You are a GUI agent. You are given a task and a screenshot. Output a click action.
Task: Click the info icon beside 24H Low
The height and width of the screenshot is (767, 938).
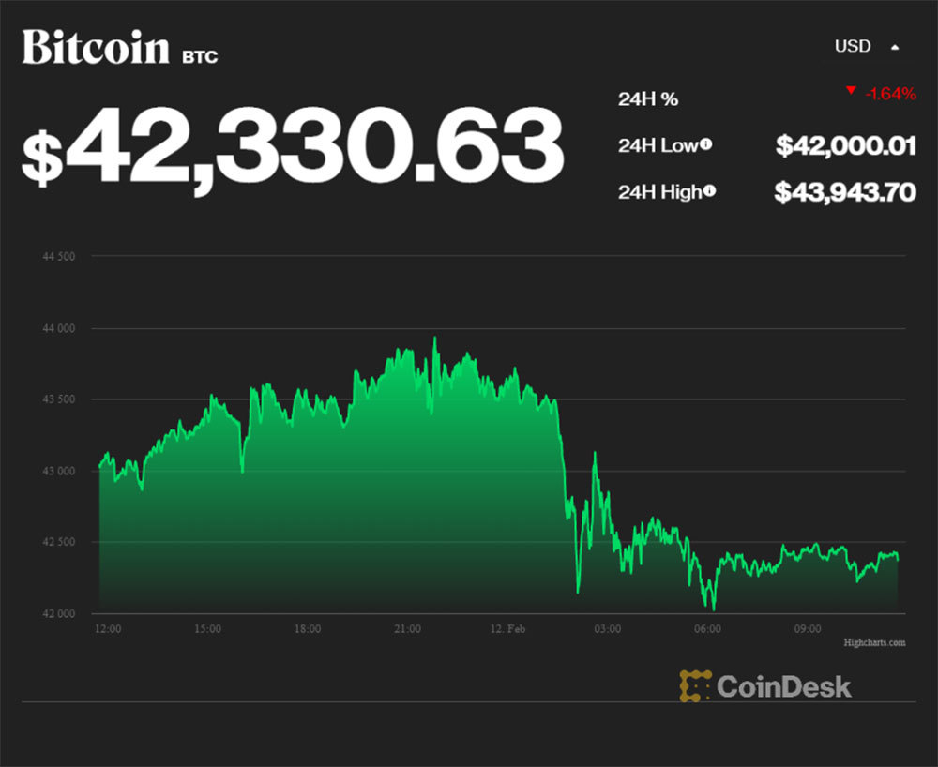click(x=706, y=144)
